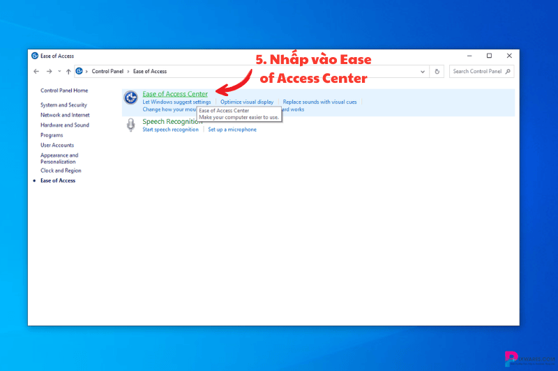Expand the chevron after Control Panel breadcrumb
Image resolution: width=558 pixels, height=371 pixels.
click(129, 71)
